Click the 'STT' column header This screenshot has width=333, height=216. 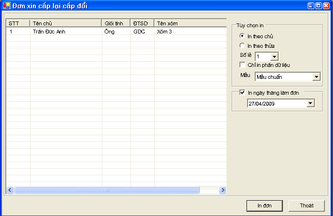tap(18, 23)
